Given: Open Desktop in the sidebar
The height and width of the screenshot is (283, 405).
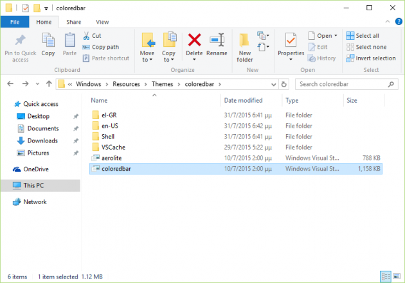Looking at the screenshot, I should pos(33,116).
